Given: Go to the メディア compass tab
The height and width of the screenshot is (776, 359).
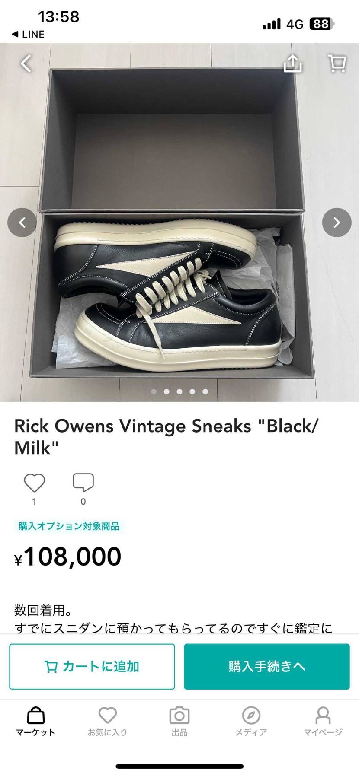Looking at the screenshot, I should [251, 722].
